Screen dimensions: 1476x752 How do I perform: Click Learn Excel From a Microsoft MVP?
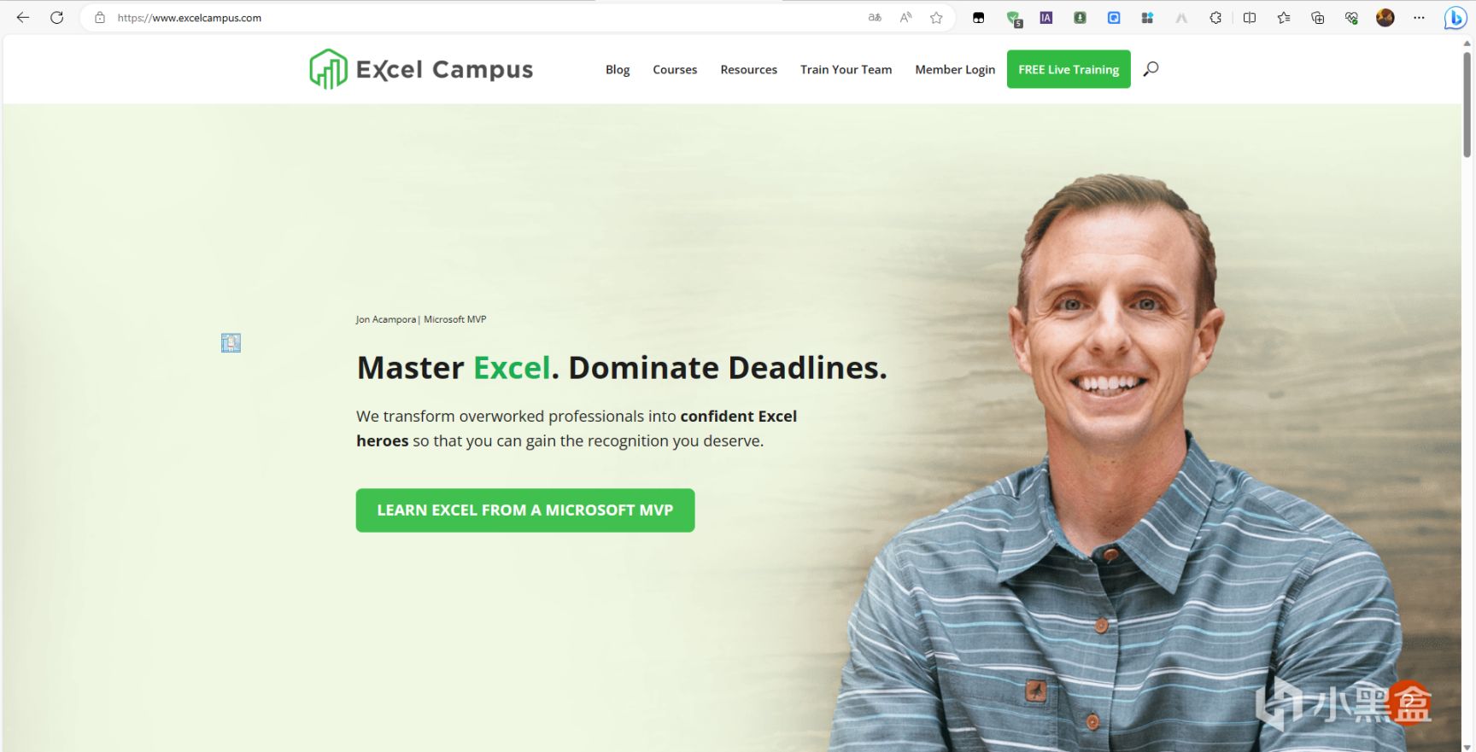pyautogui.click(x=525, y=510)
